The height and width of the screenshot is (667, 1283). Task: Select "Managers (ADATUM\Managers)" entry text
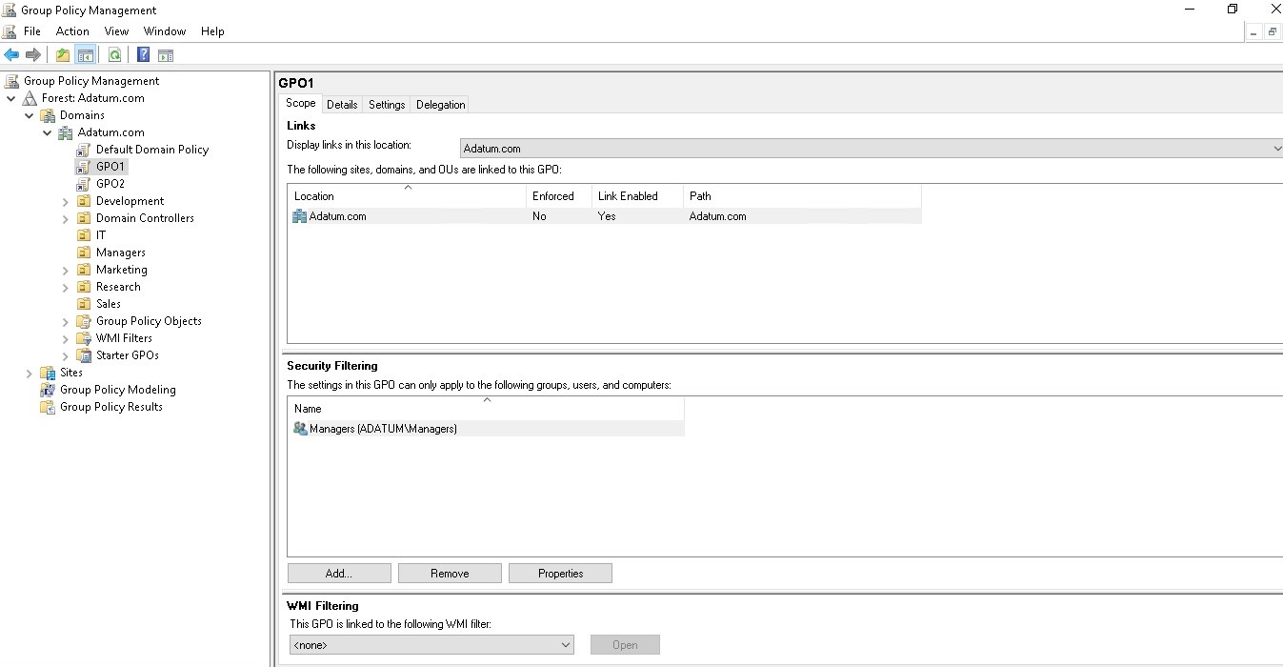click(x=383, y=429)
